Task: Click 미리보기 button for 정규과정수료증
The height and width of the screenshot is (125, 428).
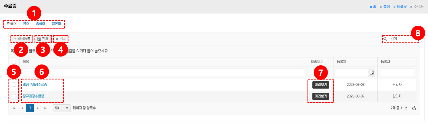Action: pyautogui.click(x=321, y=96)
